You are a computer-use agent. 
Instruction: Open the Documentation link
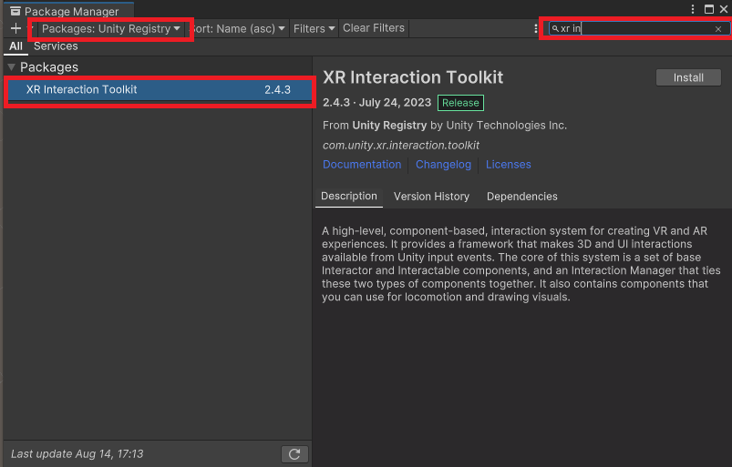[362, 165]
